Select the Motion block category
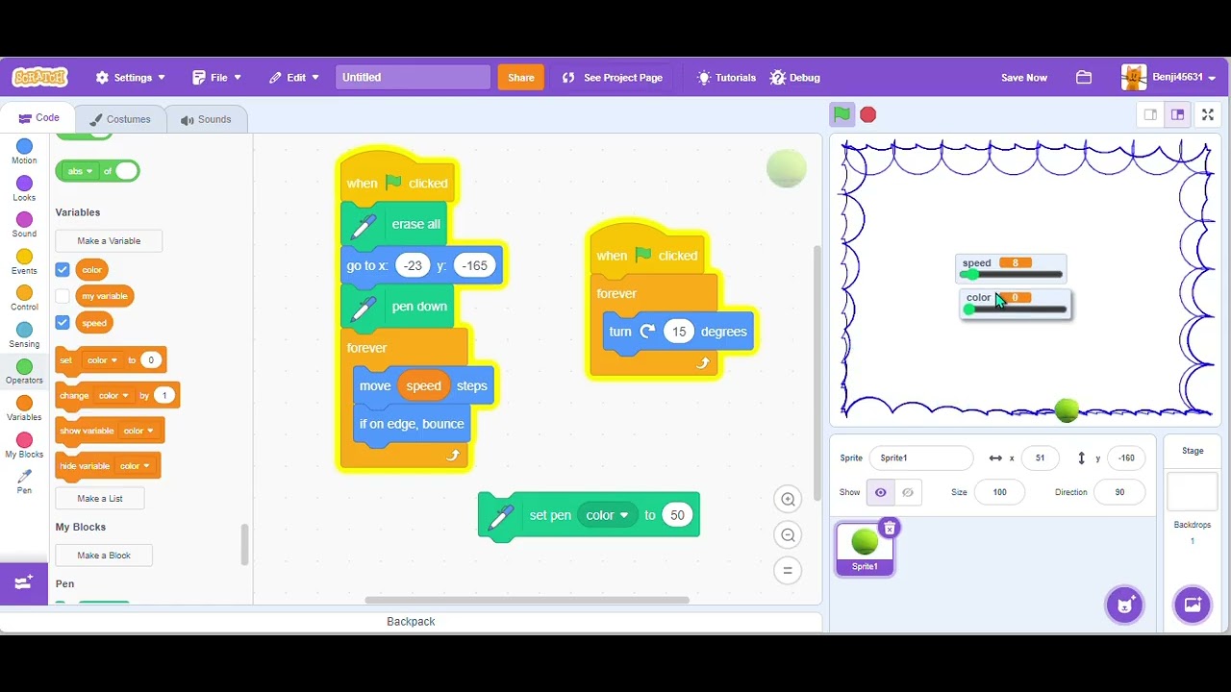 (24, 152)
